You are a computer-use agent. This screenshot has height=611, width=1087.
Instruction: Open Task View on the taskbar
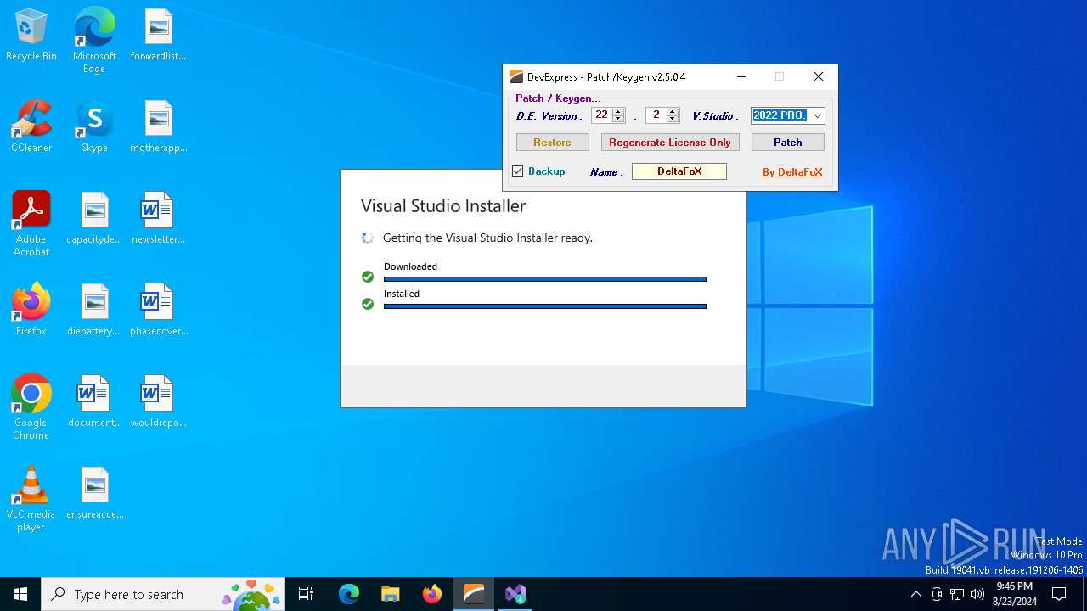click(x=306, y=594)
